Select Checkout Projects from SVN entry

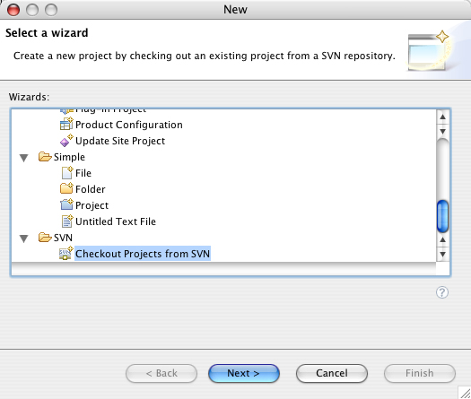pos(143,254)
